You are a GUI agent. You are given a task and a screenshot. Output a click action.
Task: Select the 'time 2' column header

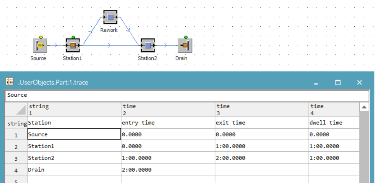pyautogui.click(x=168, y=109)
